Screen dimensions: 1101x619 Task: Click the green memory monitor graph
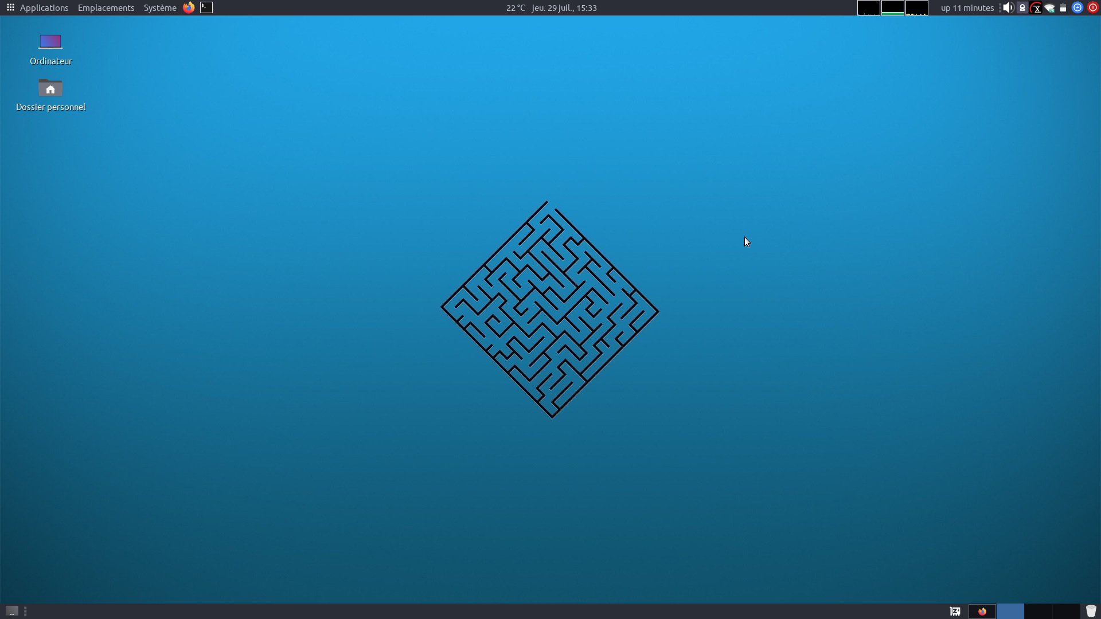892,7
